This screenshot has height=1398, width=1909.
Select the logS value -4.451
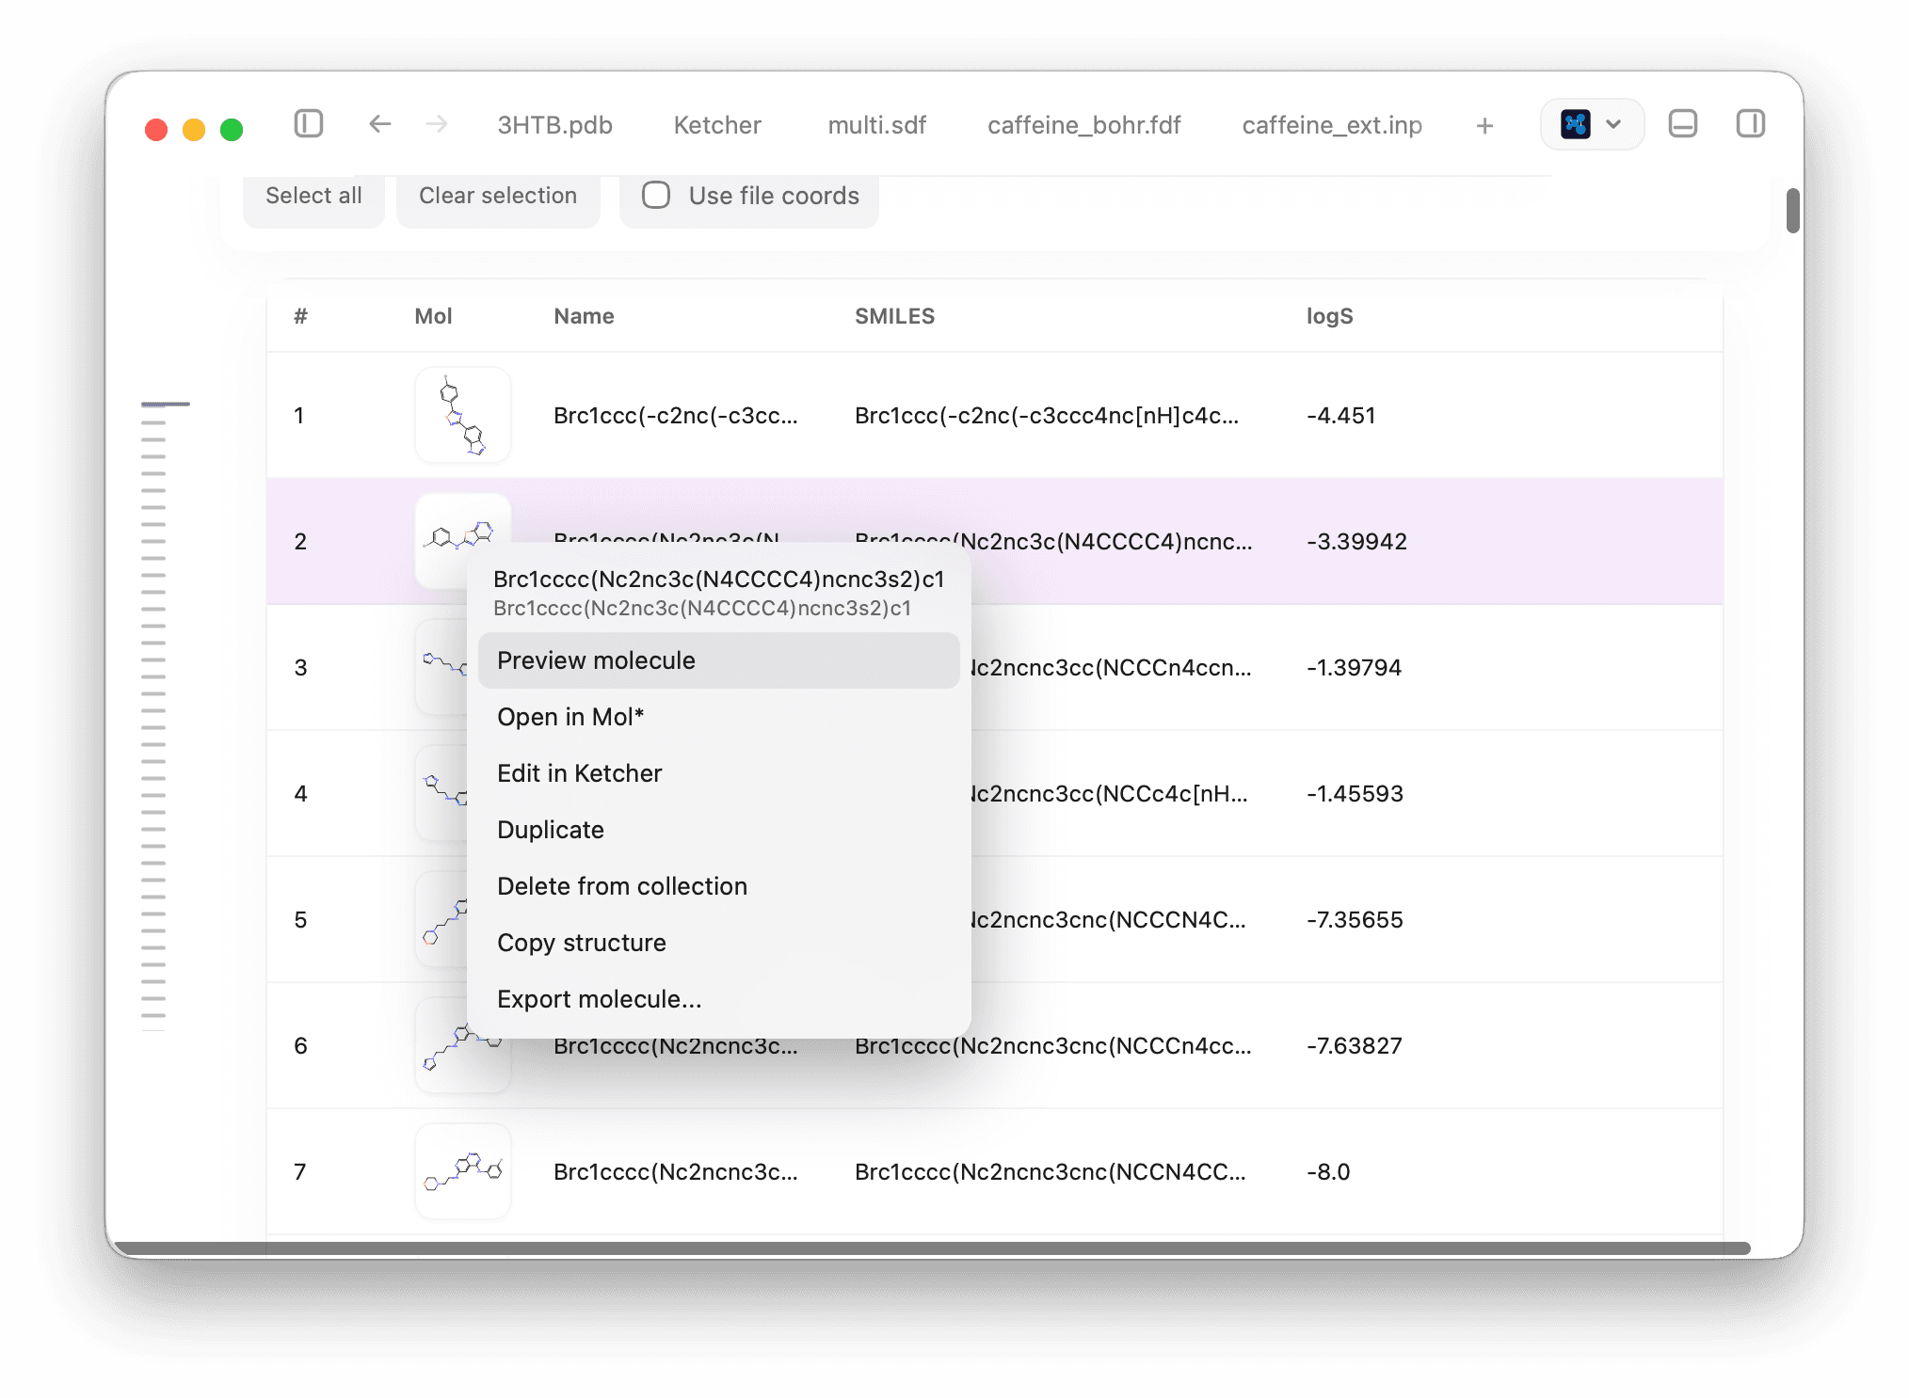pyautogui.click(x=1340, y=416)
